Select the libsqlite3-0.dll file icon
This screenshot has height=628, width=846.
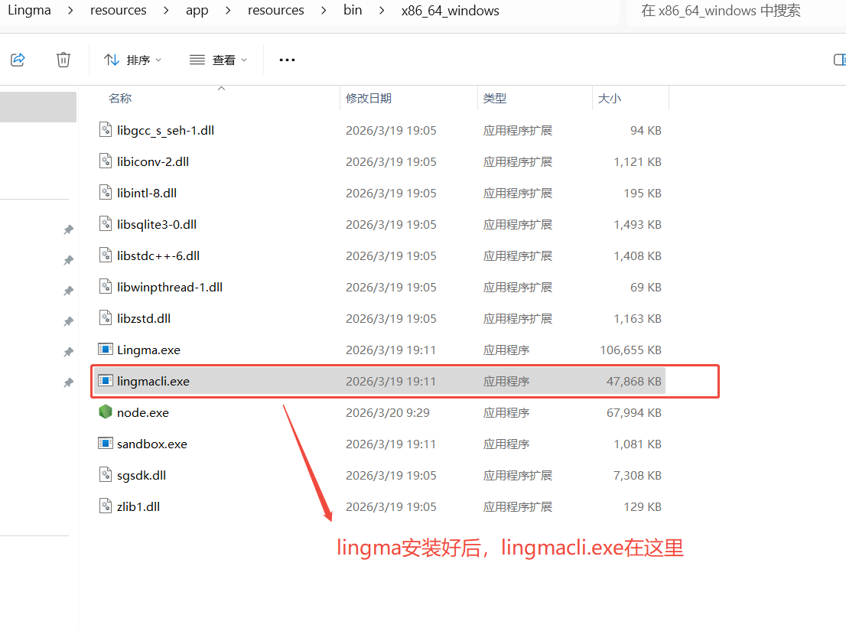(106, 224)
